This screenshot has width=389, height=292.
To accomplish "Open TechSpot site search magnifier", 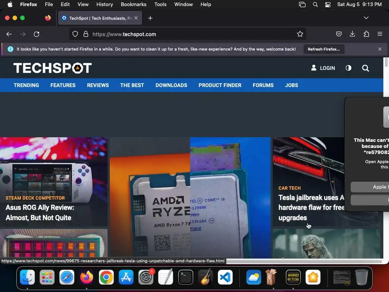I will (365, 68).
